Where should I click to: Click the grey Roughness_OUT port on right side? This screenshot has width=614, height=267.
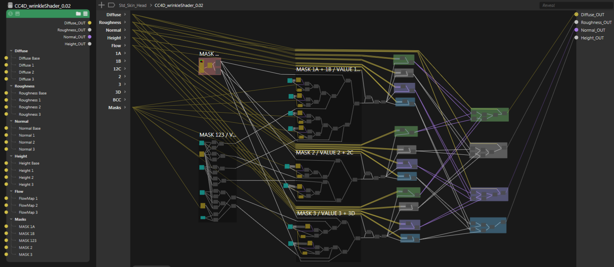click(576, 22)
